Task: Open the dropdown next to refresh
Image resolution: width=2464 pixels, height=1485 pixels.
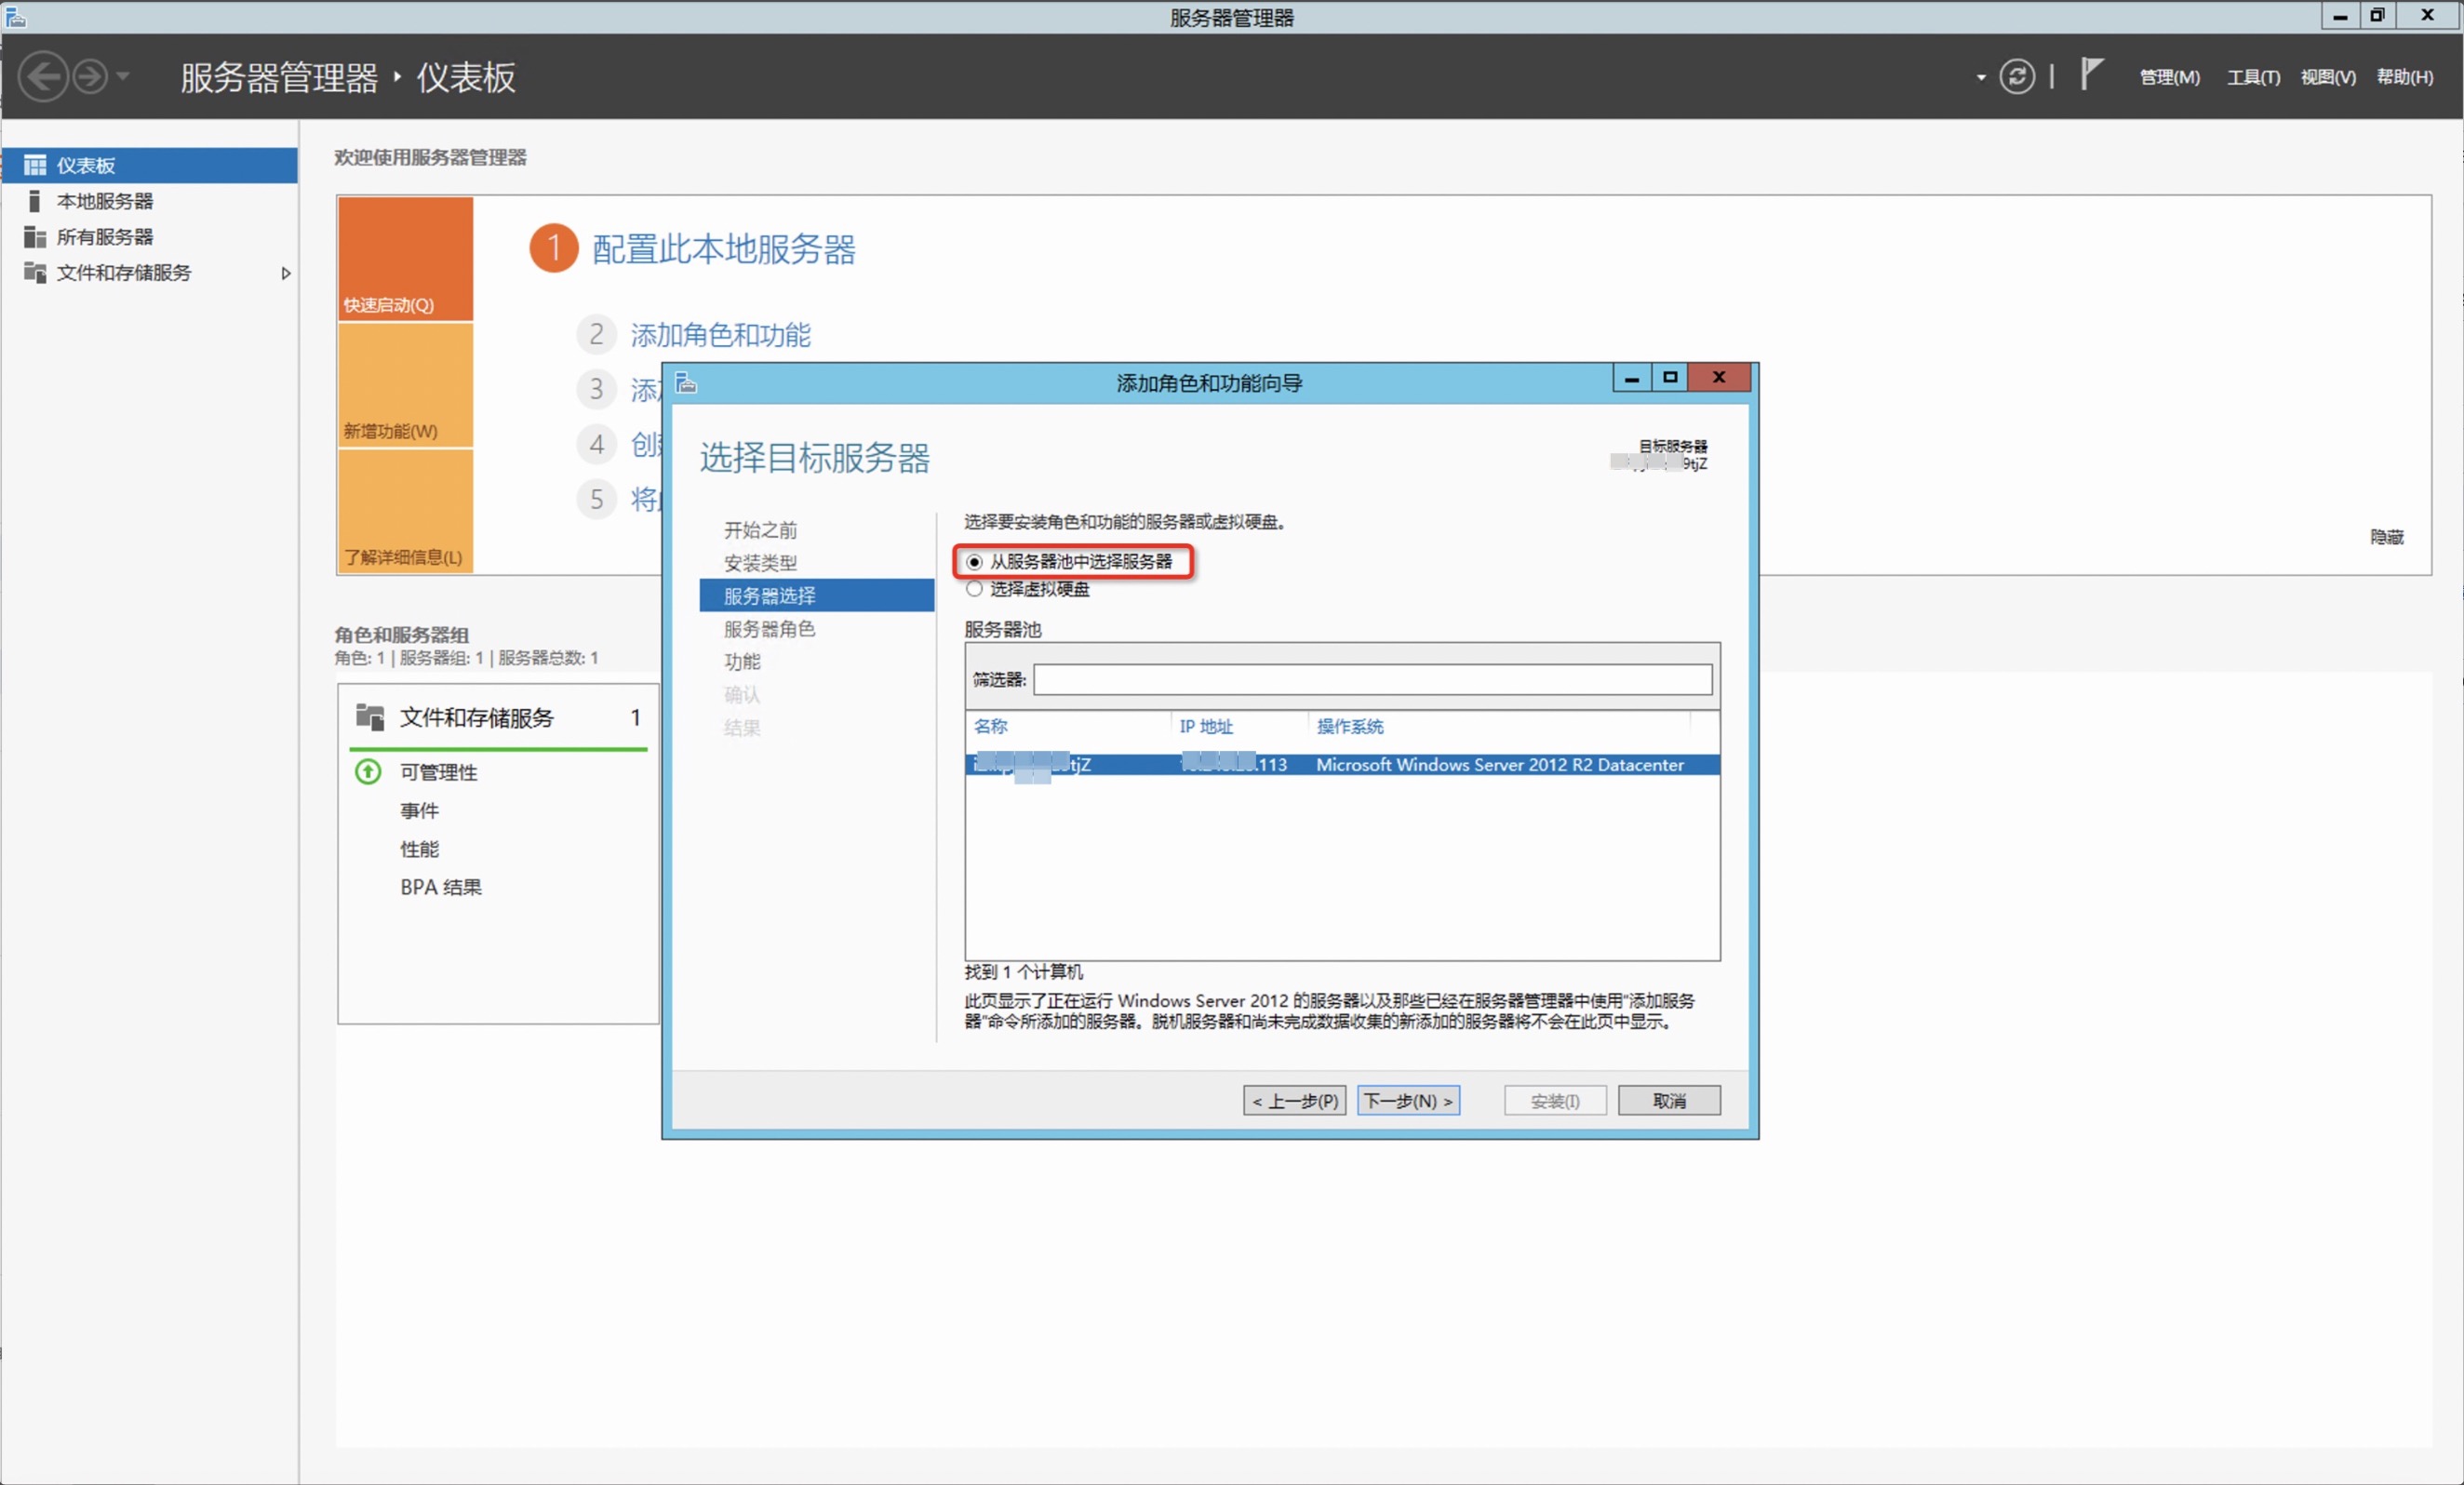Action: [x=1979, y=76]
